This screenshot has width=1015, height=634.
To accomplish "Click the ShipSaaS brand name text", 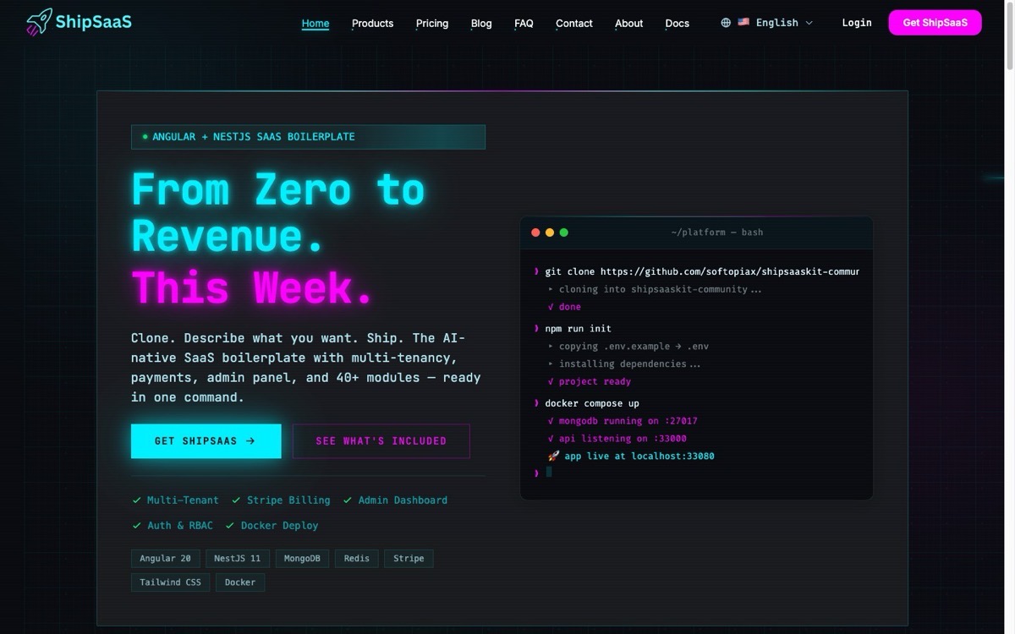I will 93,22.
